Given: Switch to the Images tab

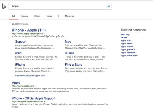Looking at the screenshot, I should 24,16.
